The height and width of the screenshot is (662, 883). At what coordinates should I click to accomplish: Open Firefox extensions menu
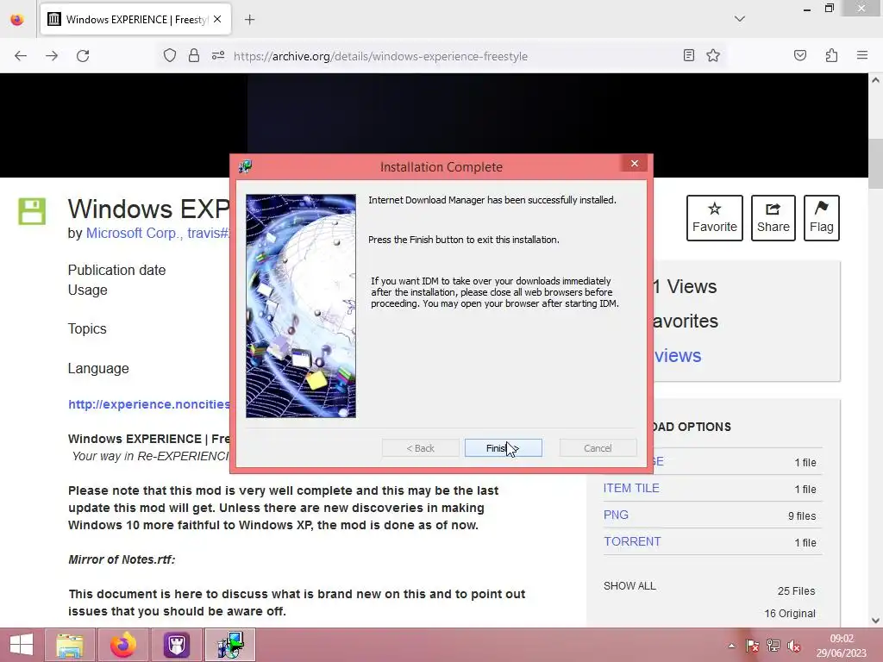[x=831, y=55]
